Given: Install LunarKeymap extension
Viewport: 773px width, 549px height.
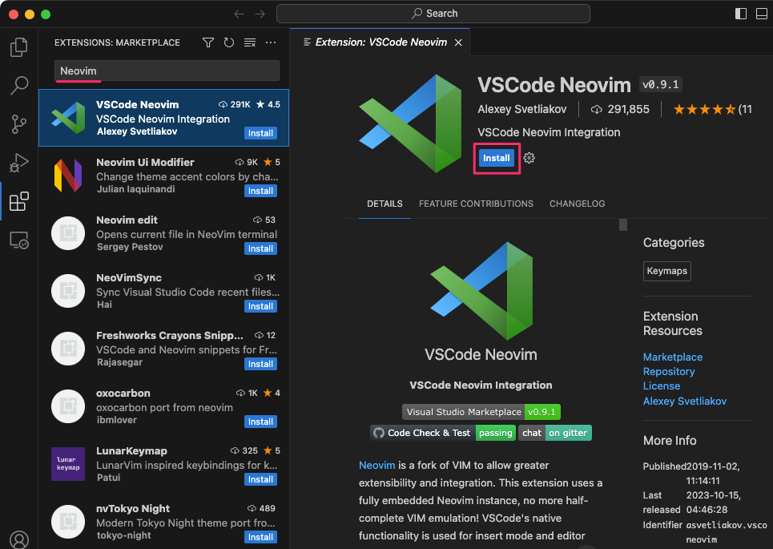Looking at the screenshot, I should (x=260, y=479).
